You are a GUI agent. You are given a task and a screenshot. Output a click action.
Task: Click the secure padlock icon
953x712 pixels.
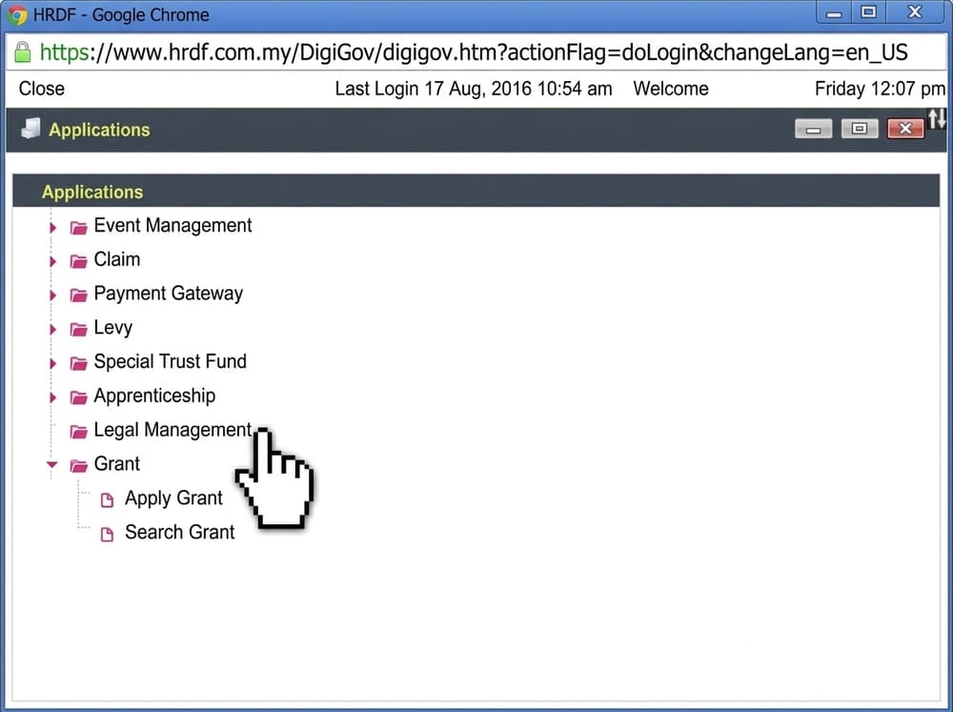(x=23, y=52)
